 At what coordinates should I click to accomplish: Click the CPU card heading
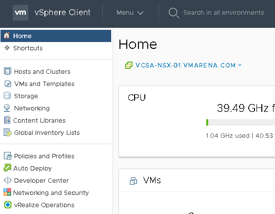pos(137,98)
